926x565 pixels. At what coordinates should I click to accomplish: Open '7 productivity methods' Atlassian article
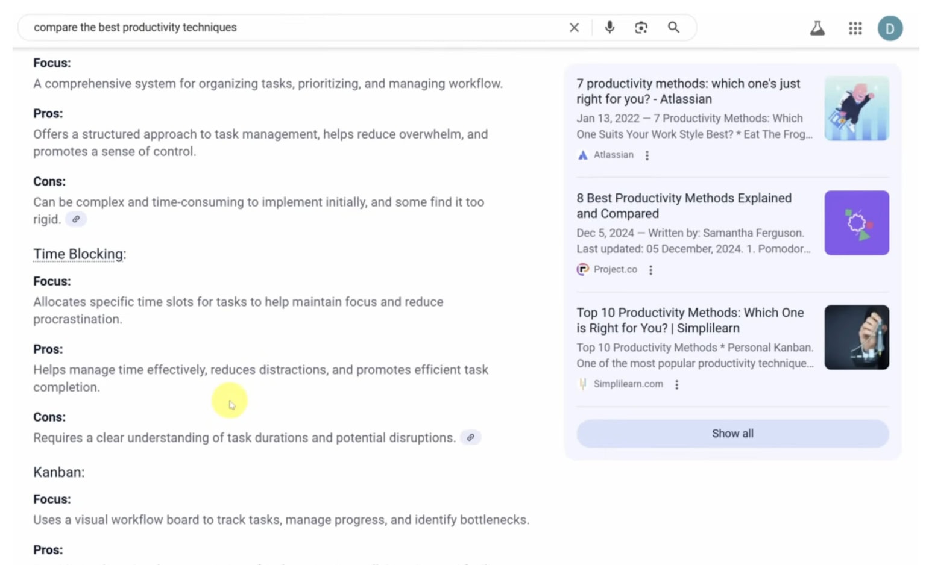[688, 91]
